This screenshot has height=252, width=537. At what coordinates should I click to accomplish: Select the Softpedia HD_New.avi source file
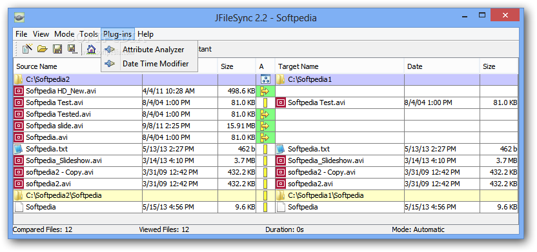click(x=61, y=92)
